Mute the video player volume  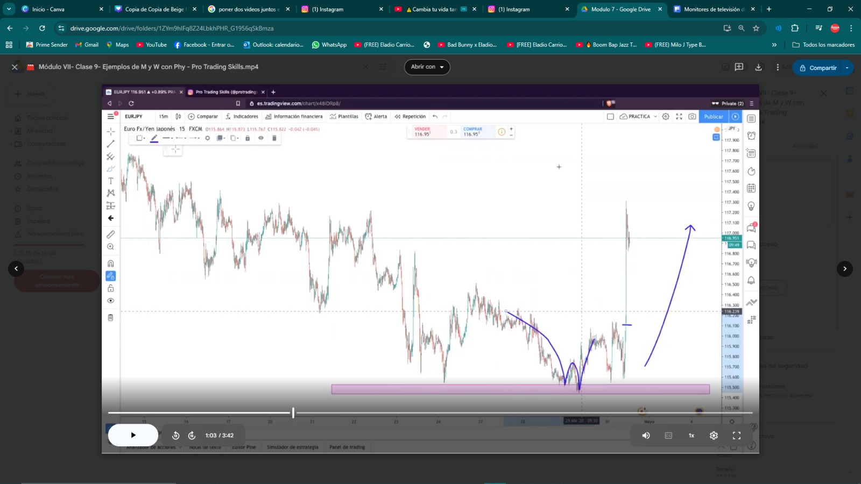point(646,436)
